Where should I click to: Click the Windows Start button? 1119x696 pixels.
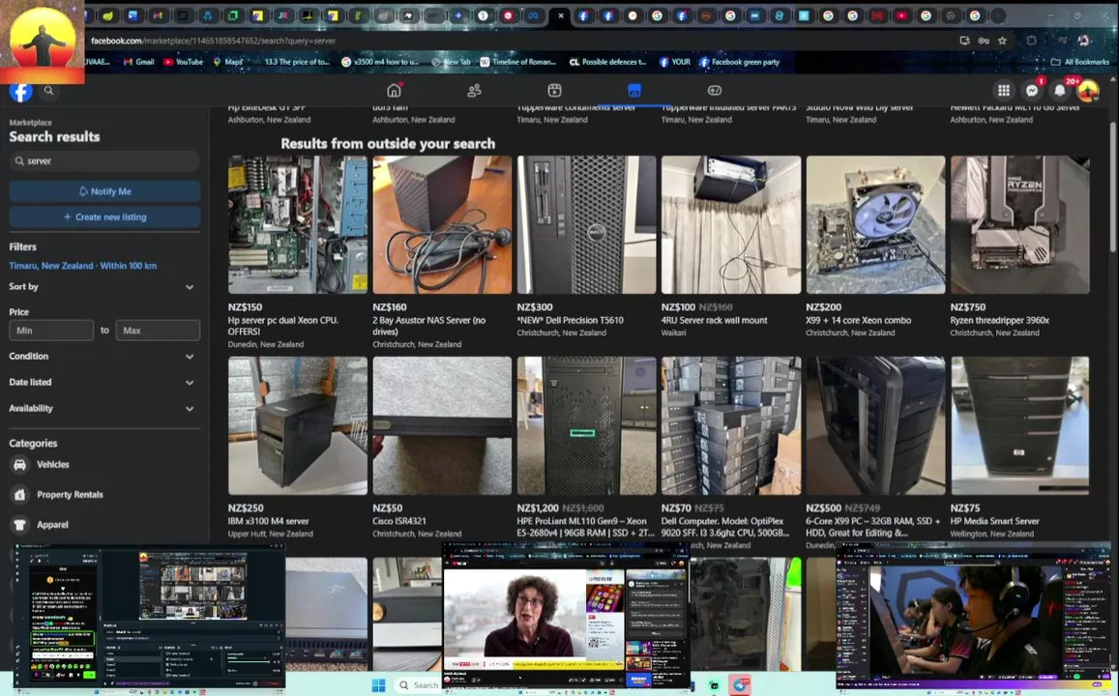pyautogui.click(x=378, y=685)
